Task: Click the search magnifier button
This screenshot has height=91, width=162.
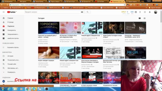Action: coord(88,12)
